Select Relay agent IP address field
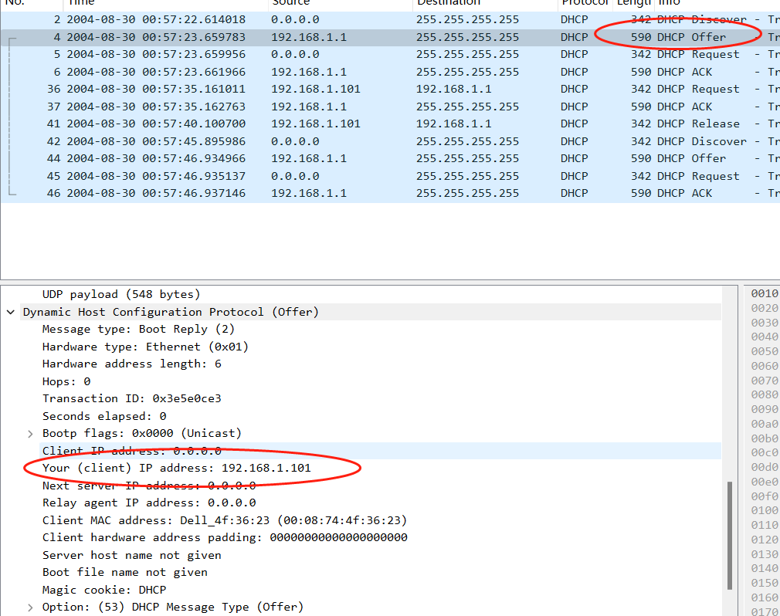Viewport: 780px width, 616px height. coord(148,503)
